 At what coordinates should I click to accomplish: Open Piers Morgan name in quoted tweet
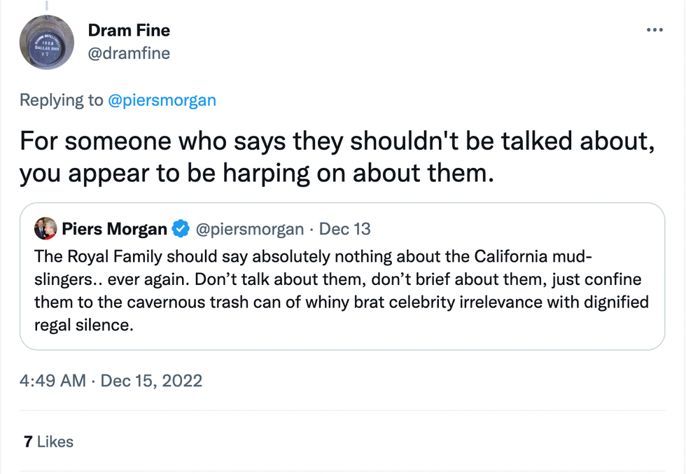pos(114,229)
